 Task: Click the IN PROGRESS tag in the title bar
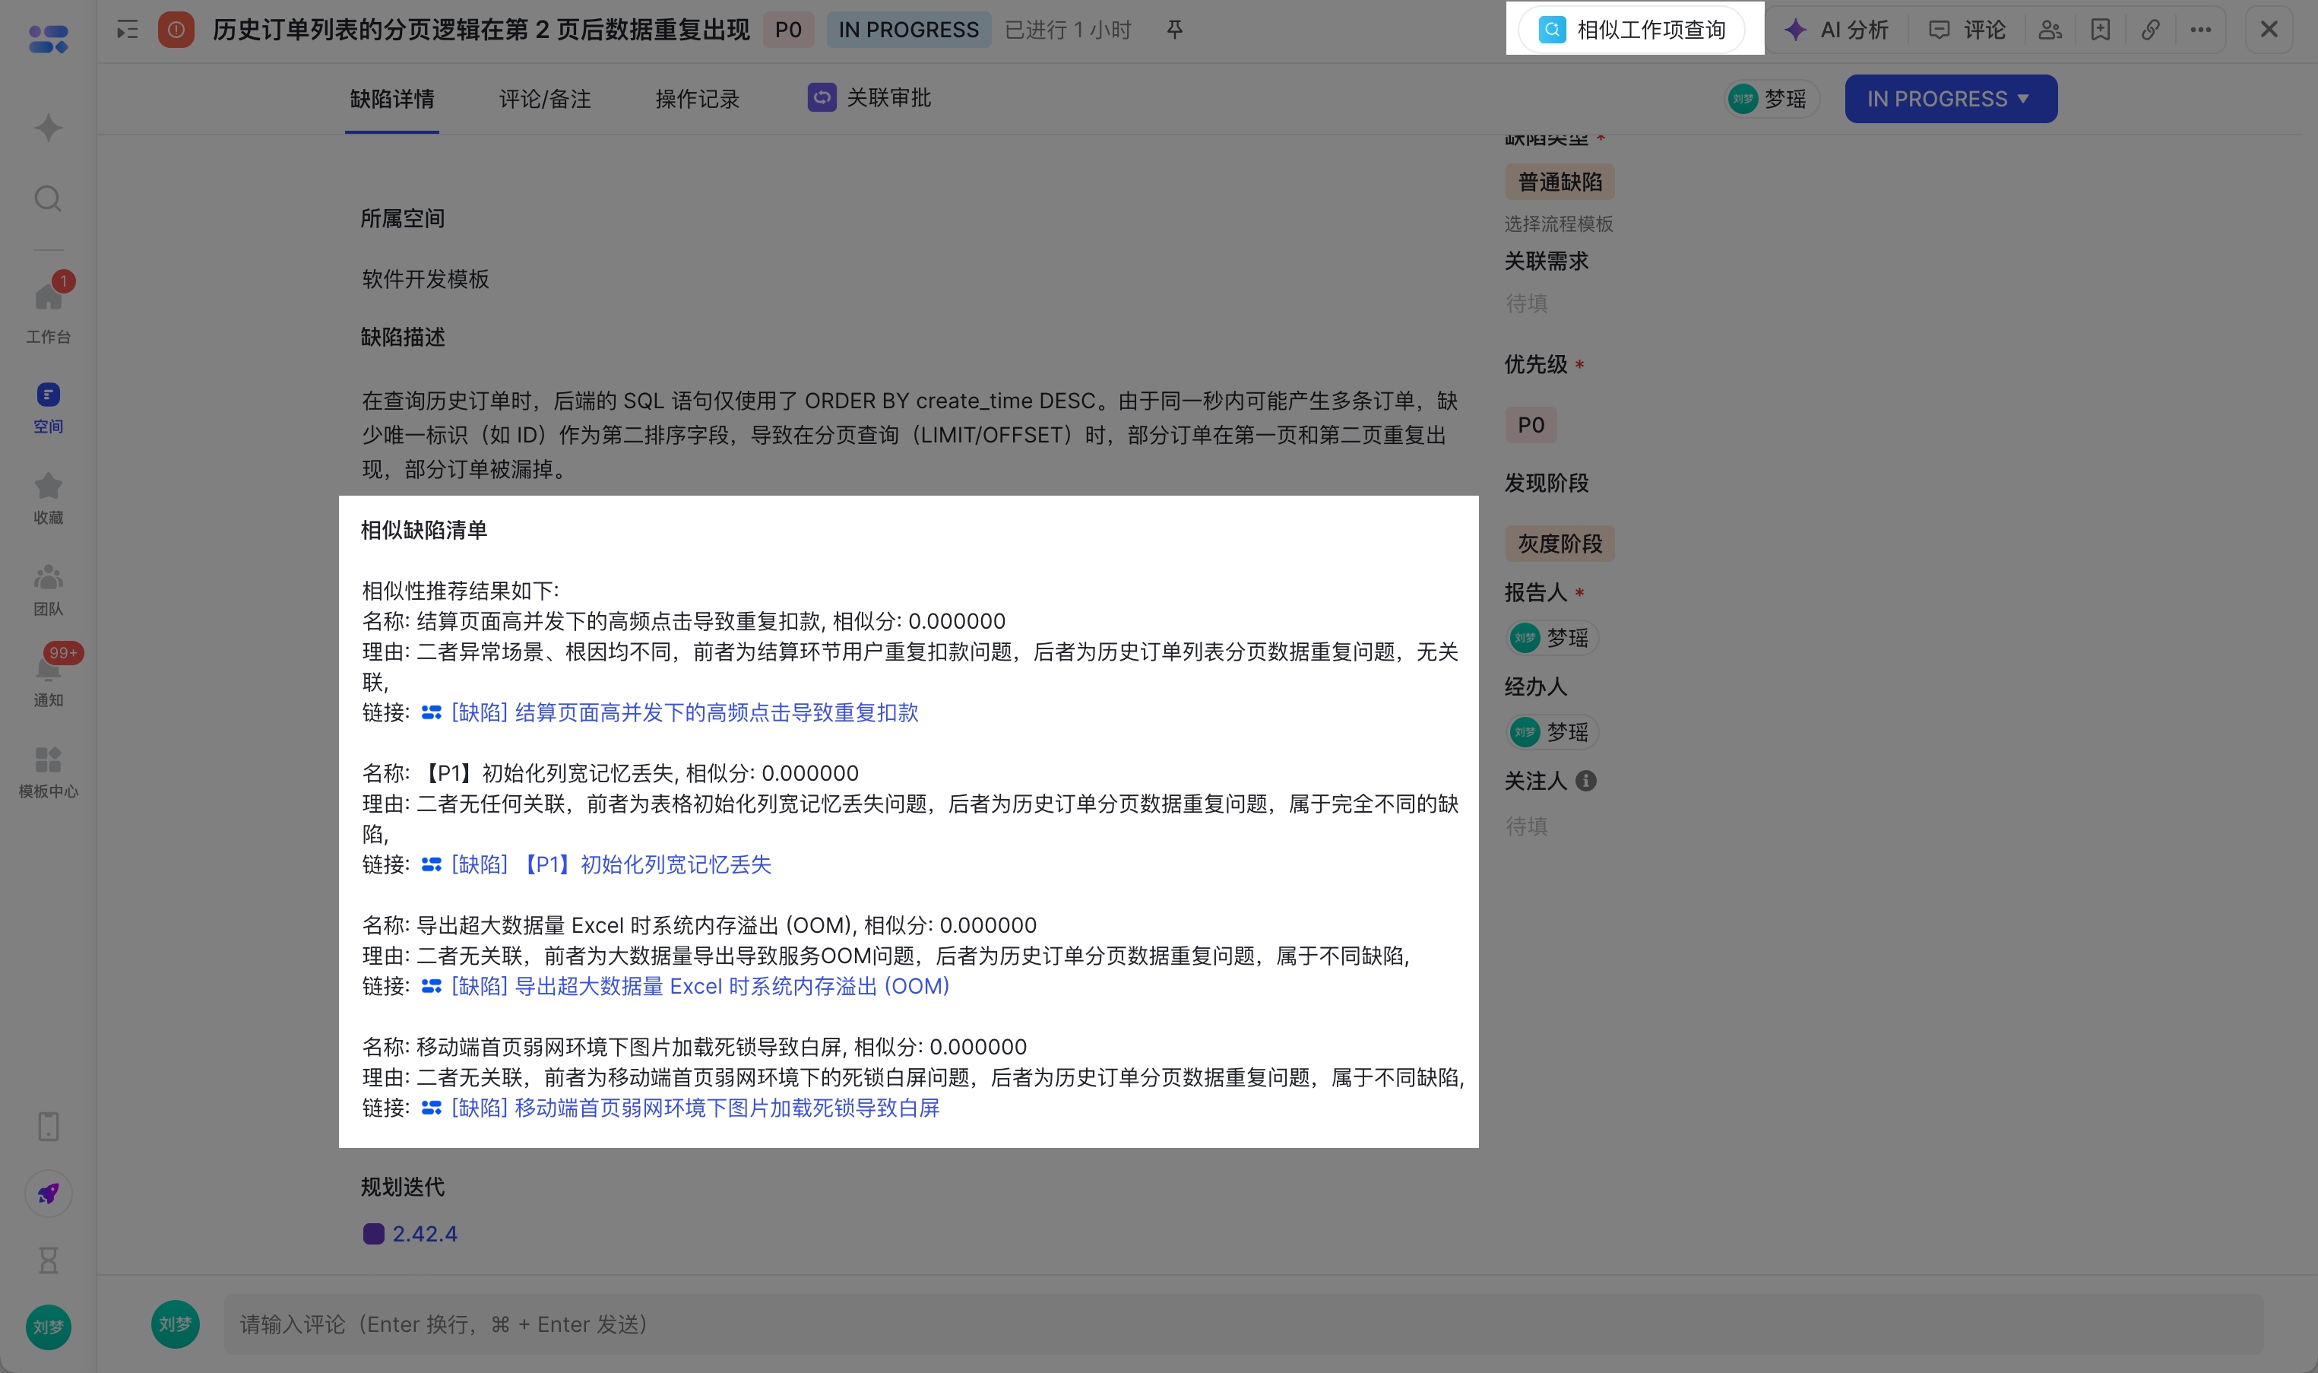(x=908, y=30)
